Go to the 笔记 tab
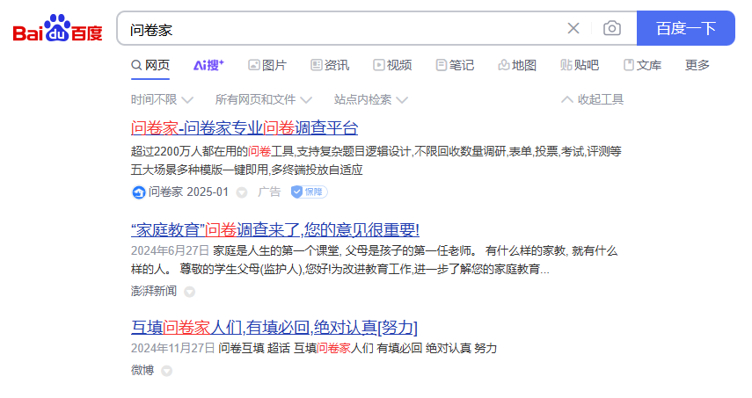The height and width of the screenshot is (398, 752). coord(455,65)
